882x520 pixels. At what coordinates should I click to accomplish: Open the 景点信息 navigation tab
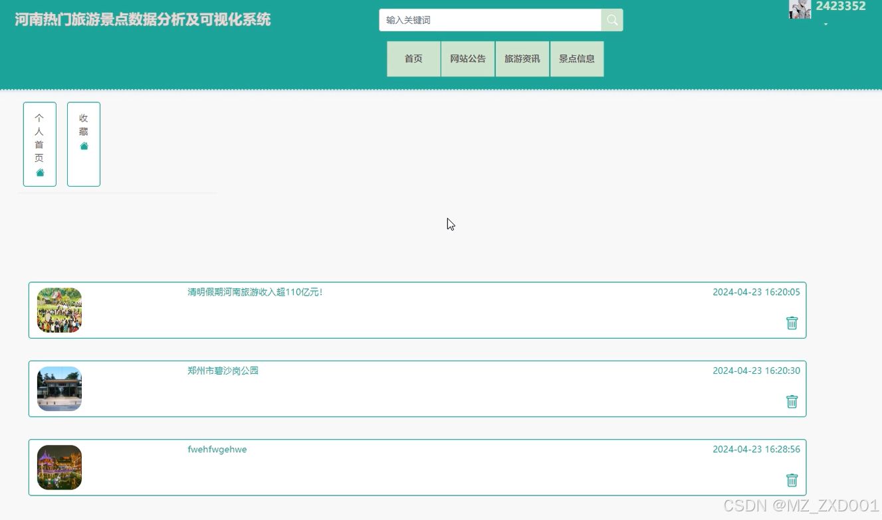click(x=577, y=59)
